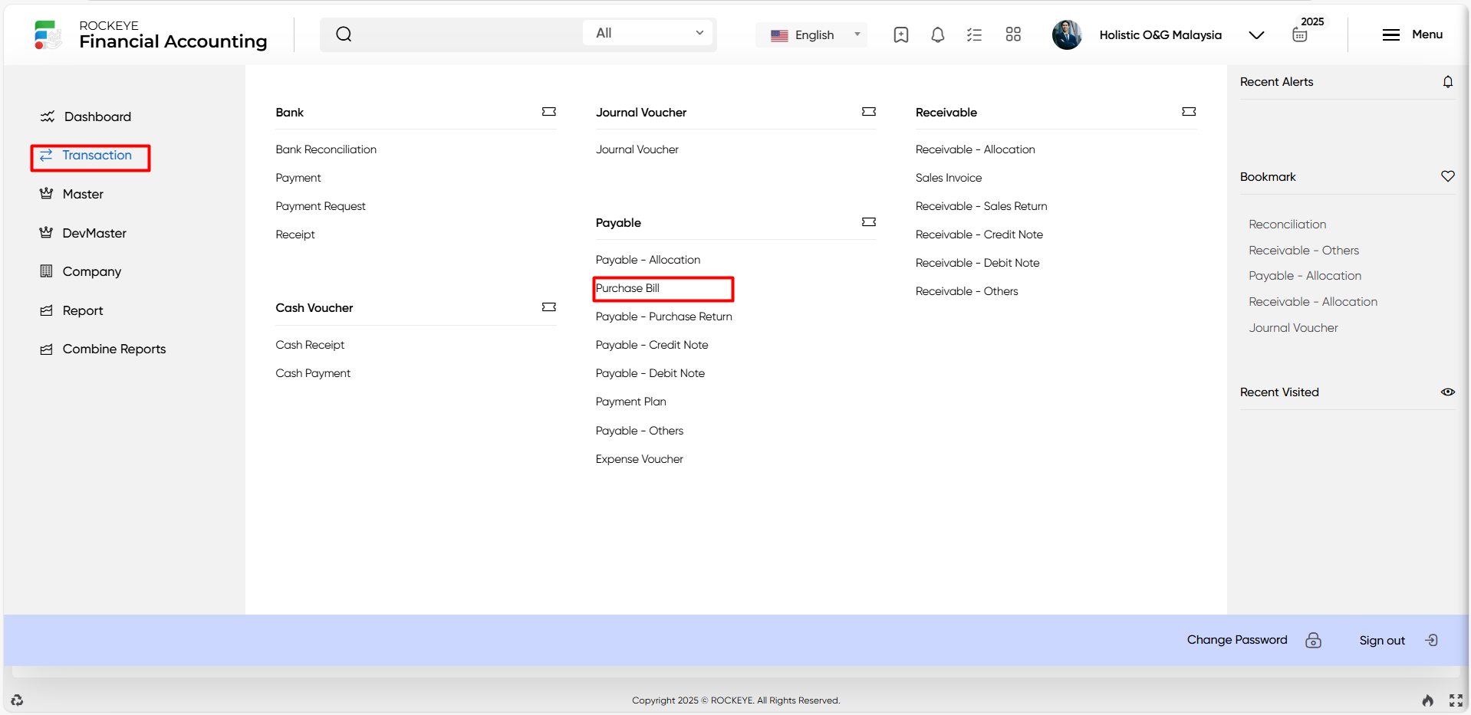Open Payment under Bank
Viewport: 1471px width, 715px height.
coord(298,178)
